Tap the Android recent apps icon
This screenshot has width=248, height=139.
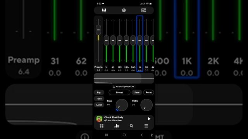coord(107,135)
